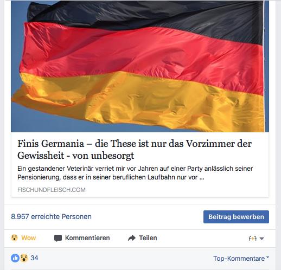Open the Top-Kommentare sorting dropdown
This screenshot has width=281, height=270.
click(x=241, y=259)
